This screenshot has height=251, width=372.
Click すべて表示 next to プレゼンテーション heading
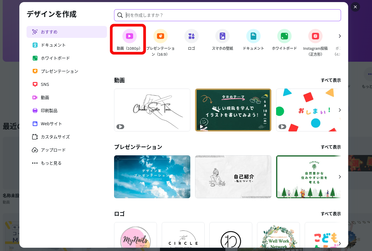[x=331, y=147]
